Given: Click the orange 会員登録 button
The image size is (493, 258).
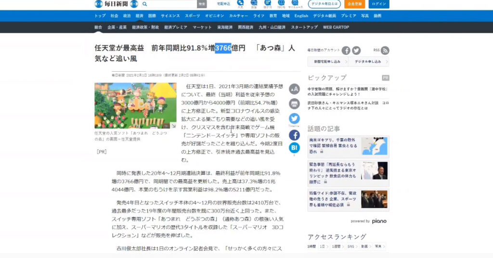Looking at the screenshot, I should click(x=355, y=4).
